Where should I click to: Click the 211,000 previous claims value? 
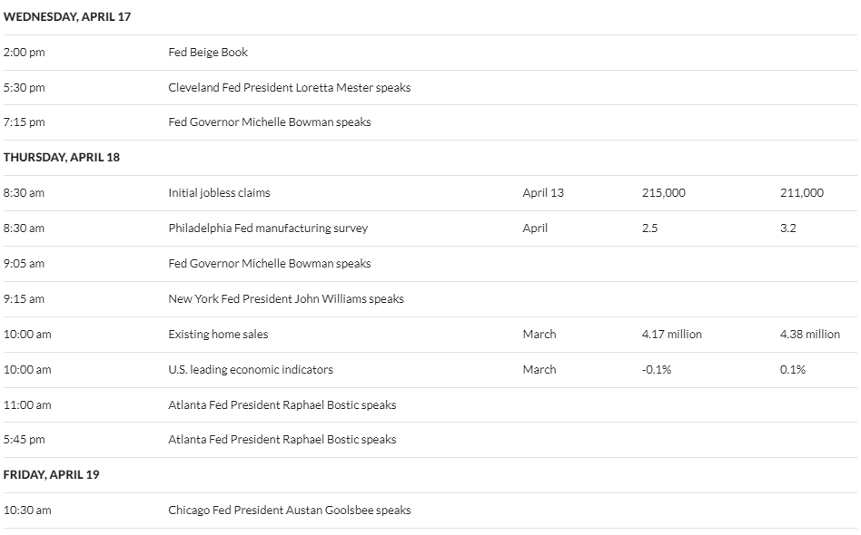pyautogui.click(x=802, y=193)
